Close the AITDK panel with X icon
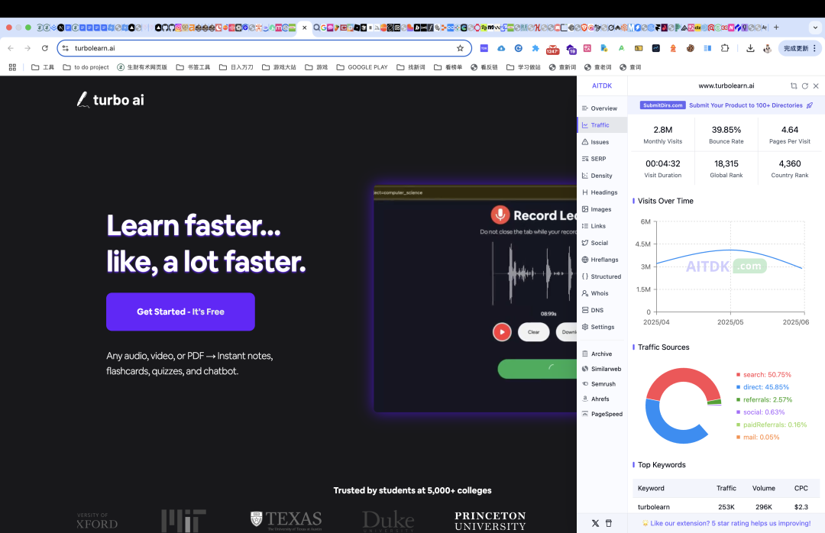This screenshot has width=825, height=533. 816,86
